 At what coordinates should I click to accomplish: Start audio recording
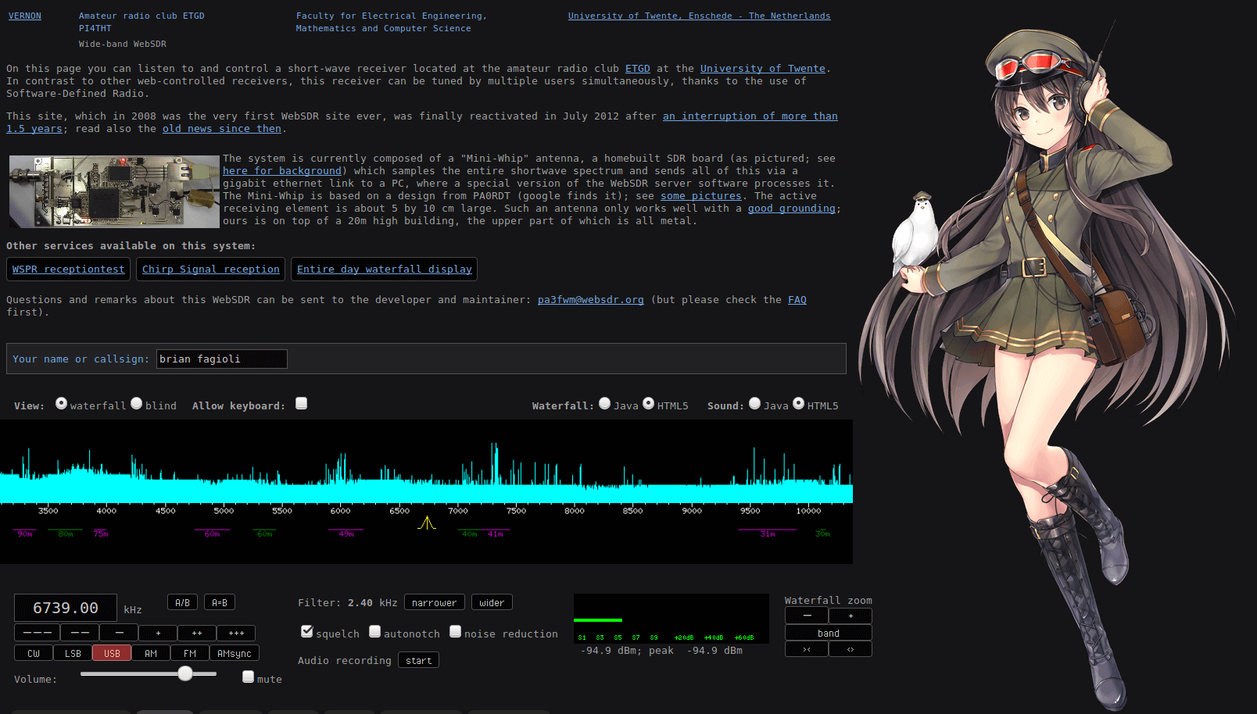(418, 660)
